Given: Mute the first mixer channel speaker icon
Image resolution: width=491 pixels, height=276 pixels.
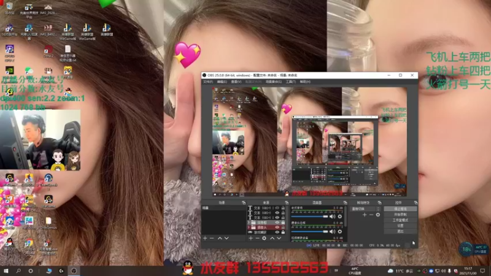Looking at the screenshot, I should click(332, 217).
